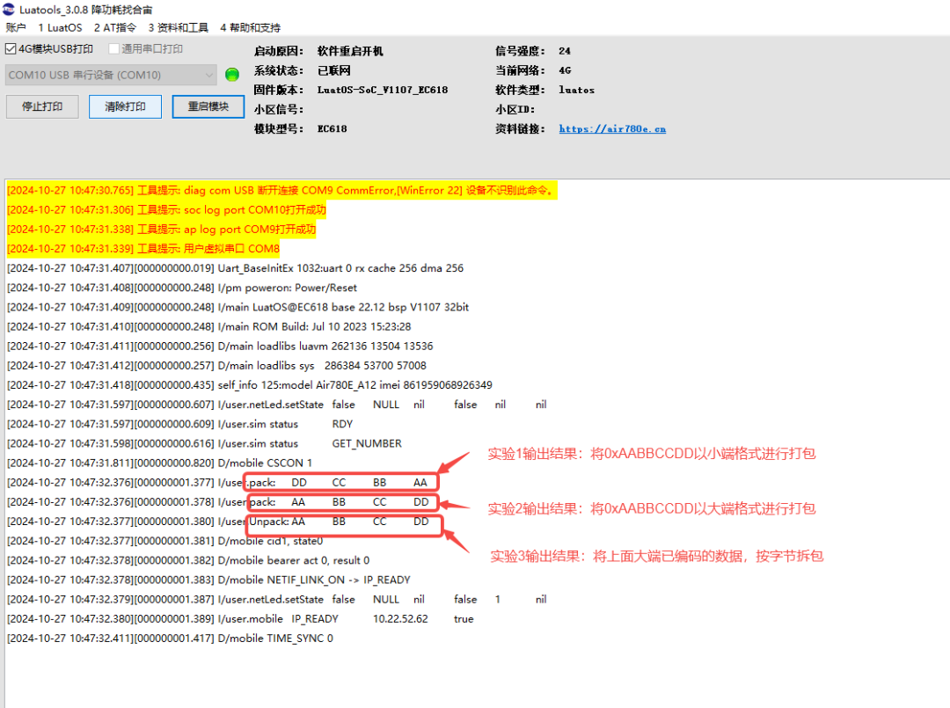Viewport: 950px width, 708px height.
Task: Open the COM10 USB serial device dropdown
Action: [111, 75]
